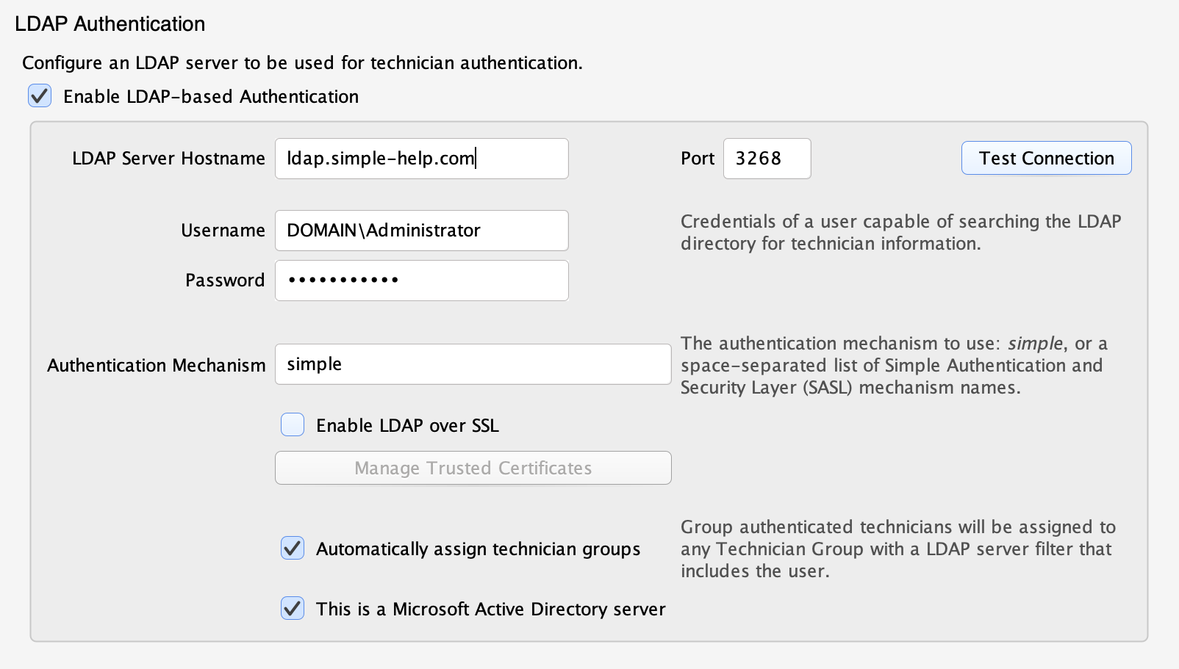This screenshot has width=1179, height=669.
Task: Enable LDAP over SSL
Action: click(x=292, y=424)
